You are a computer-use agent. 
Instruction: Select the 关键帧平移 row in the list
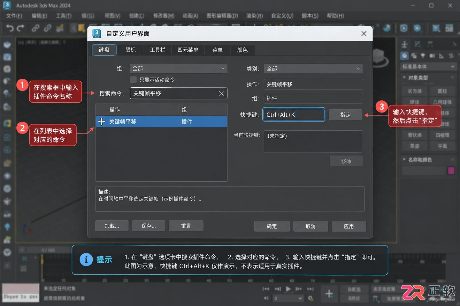pos(161,122)
